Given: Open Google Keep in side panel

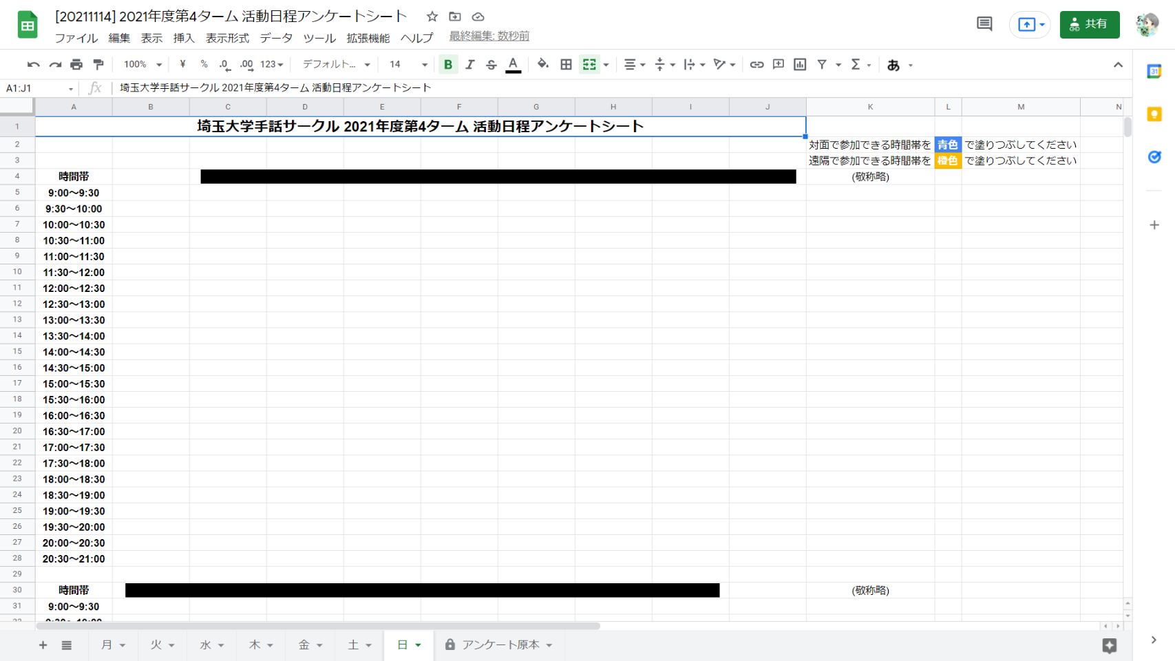Looking at the screenshot, I should pos(1154,114).
